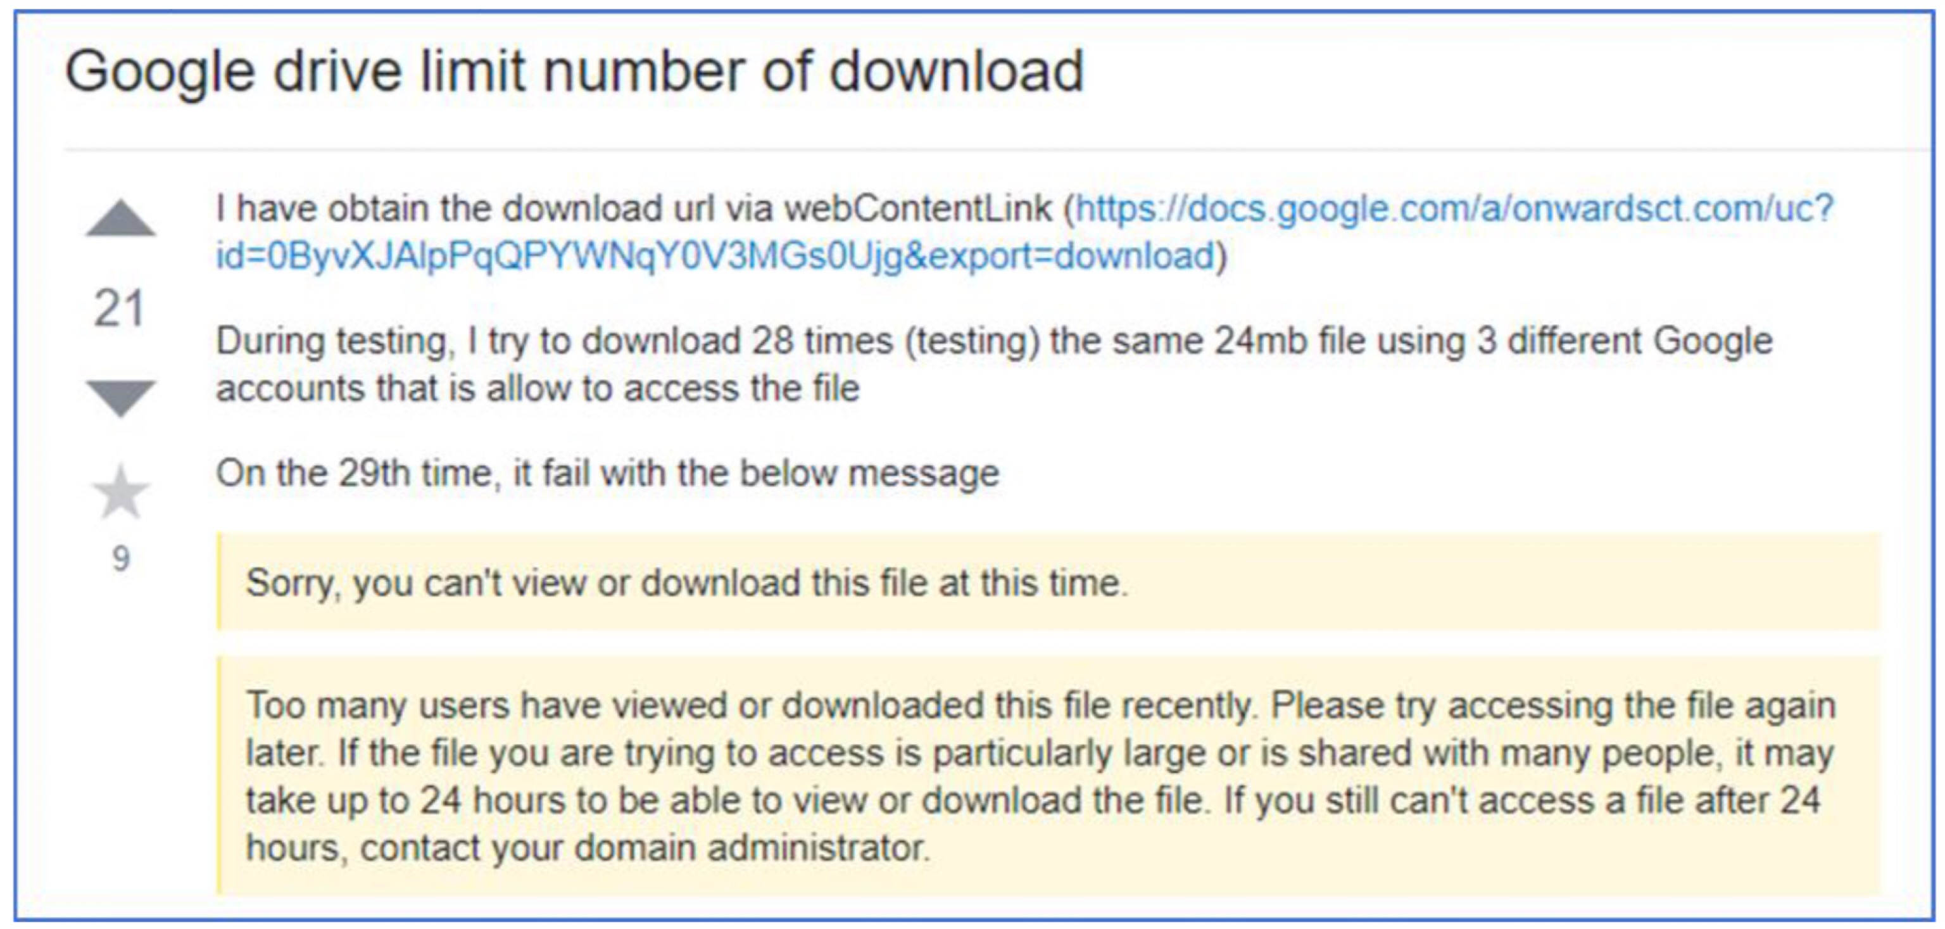The width and height of the screenshot is (1945, 929).
Task: Click the 'Too many users have viewed' quote block
Action: 1048,776
